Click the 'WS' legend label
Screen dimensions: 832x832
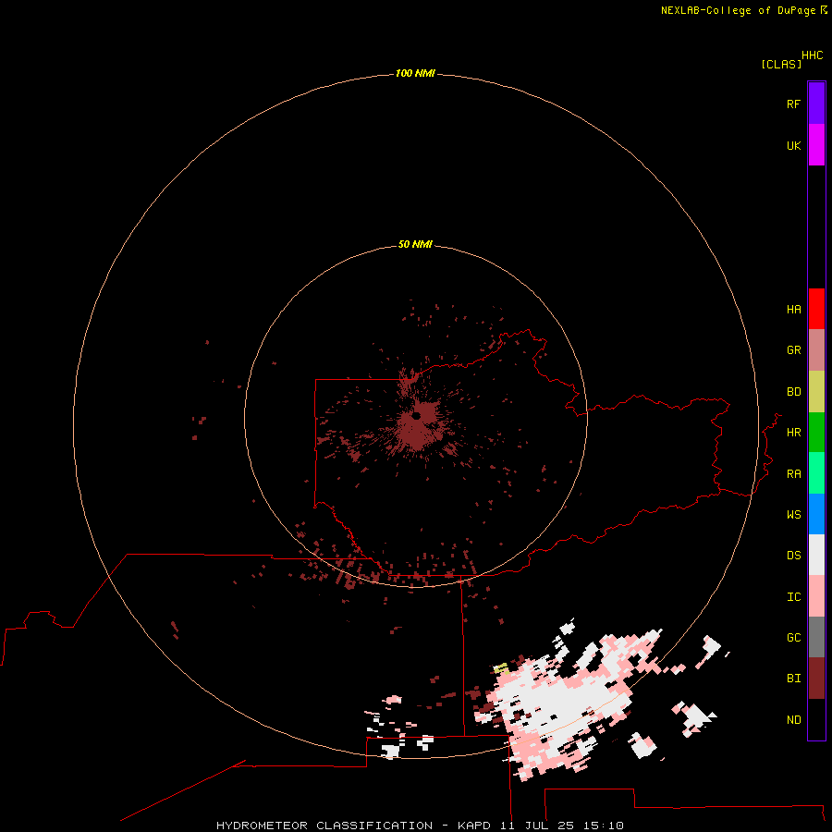[x=793, y=514]
